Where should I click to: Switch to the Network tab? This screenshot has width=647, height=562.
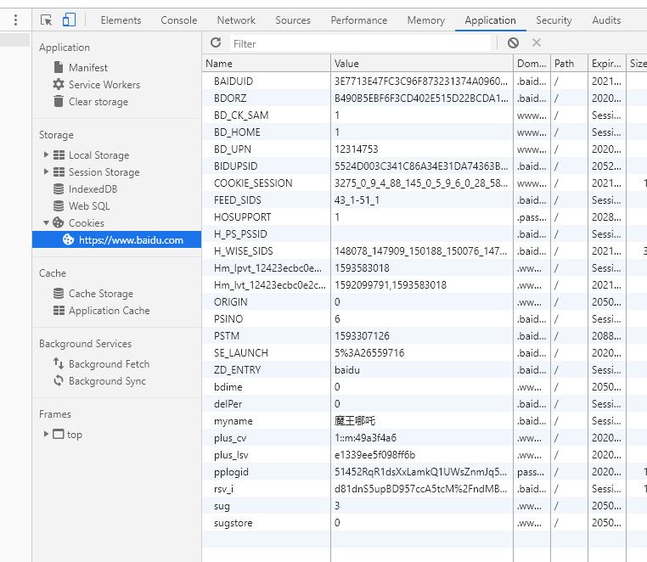coord(236,20)
